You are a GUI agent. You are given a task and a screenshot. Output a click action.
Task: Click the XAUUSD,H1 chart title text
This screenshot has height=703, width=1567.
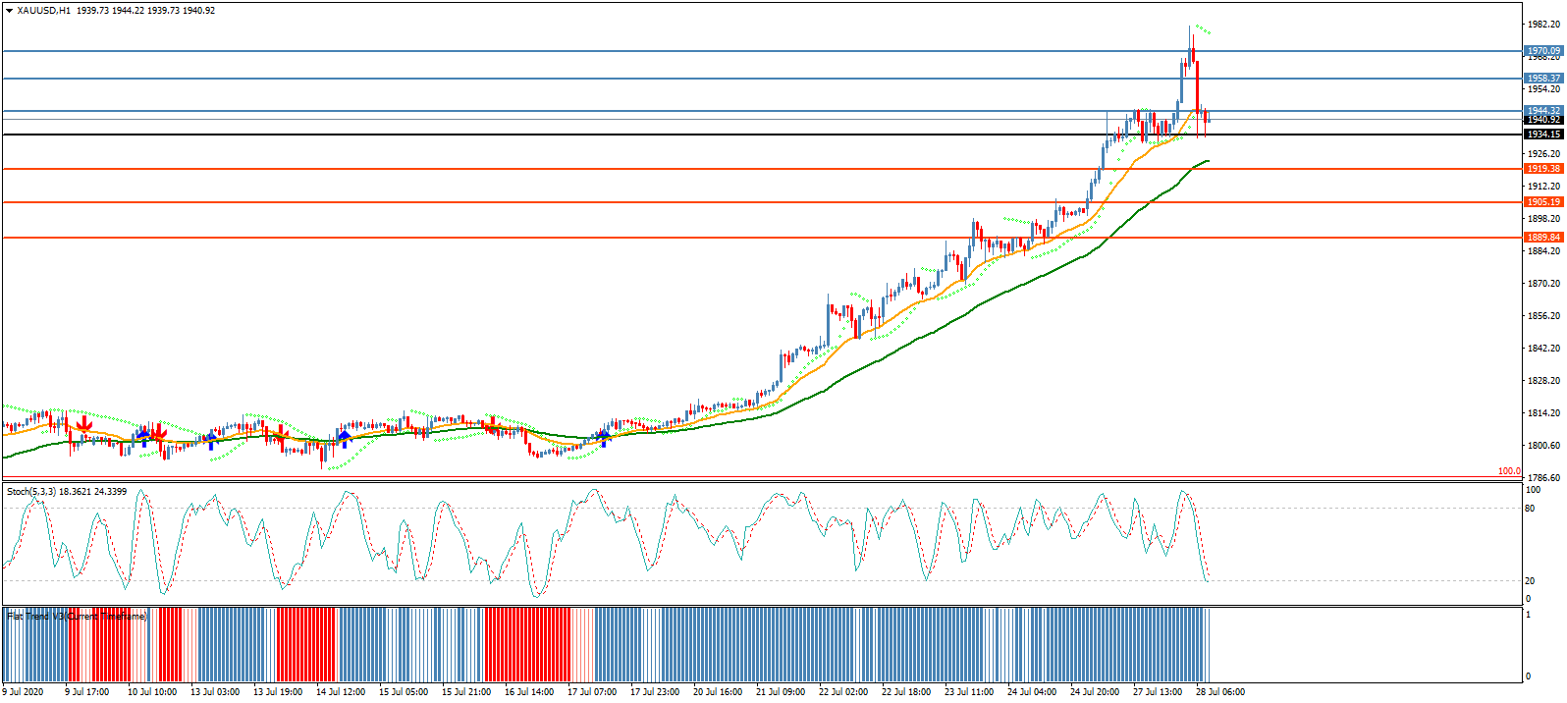[x=44, y=11]
